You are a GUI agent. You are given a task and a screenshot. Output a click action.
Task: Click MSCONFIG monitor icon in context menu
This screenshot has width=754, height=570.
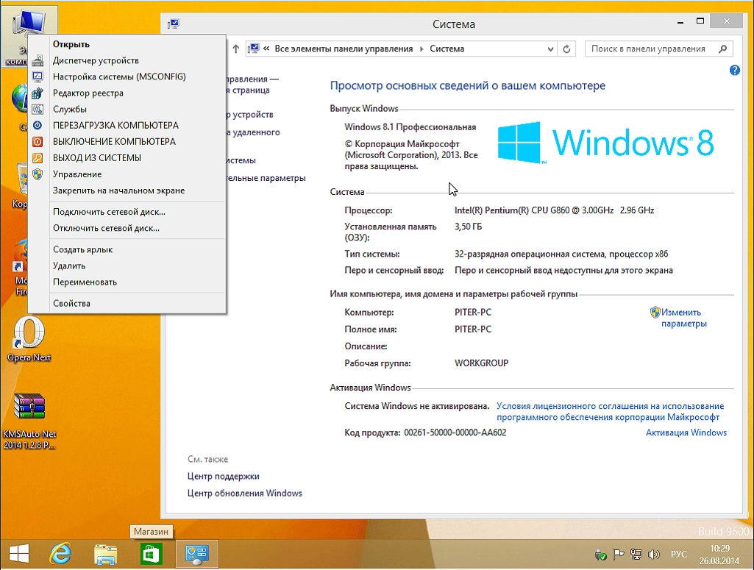pyautogui.click(x=38, y=77)
